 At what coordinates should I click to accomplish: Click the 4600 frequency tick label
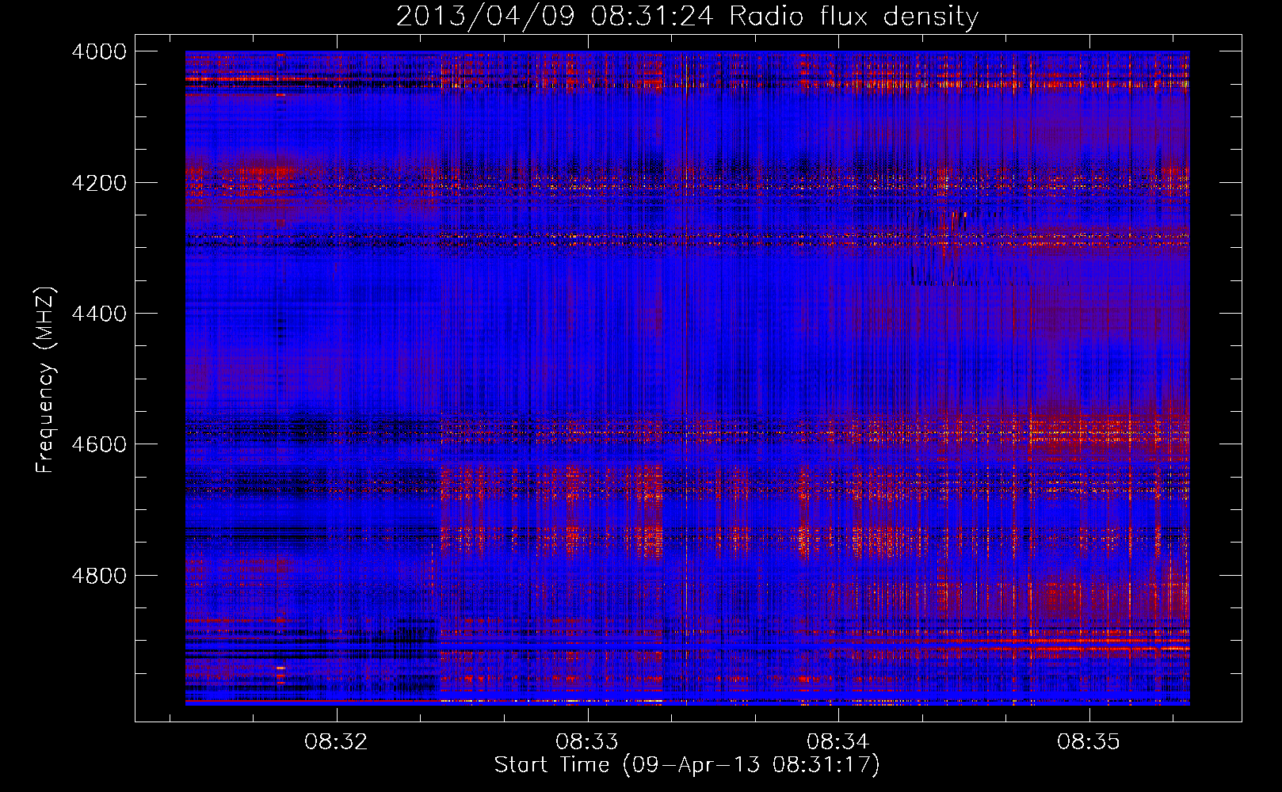(x=99, y=444)
